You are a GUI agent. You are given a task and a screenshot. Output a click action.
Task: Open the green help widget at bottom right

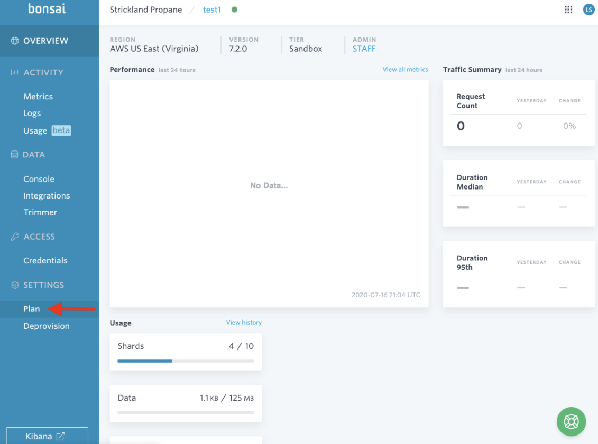click(x=571, y=422)
